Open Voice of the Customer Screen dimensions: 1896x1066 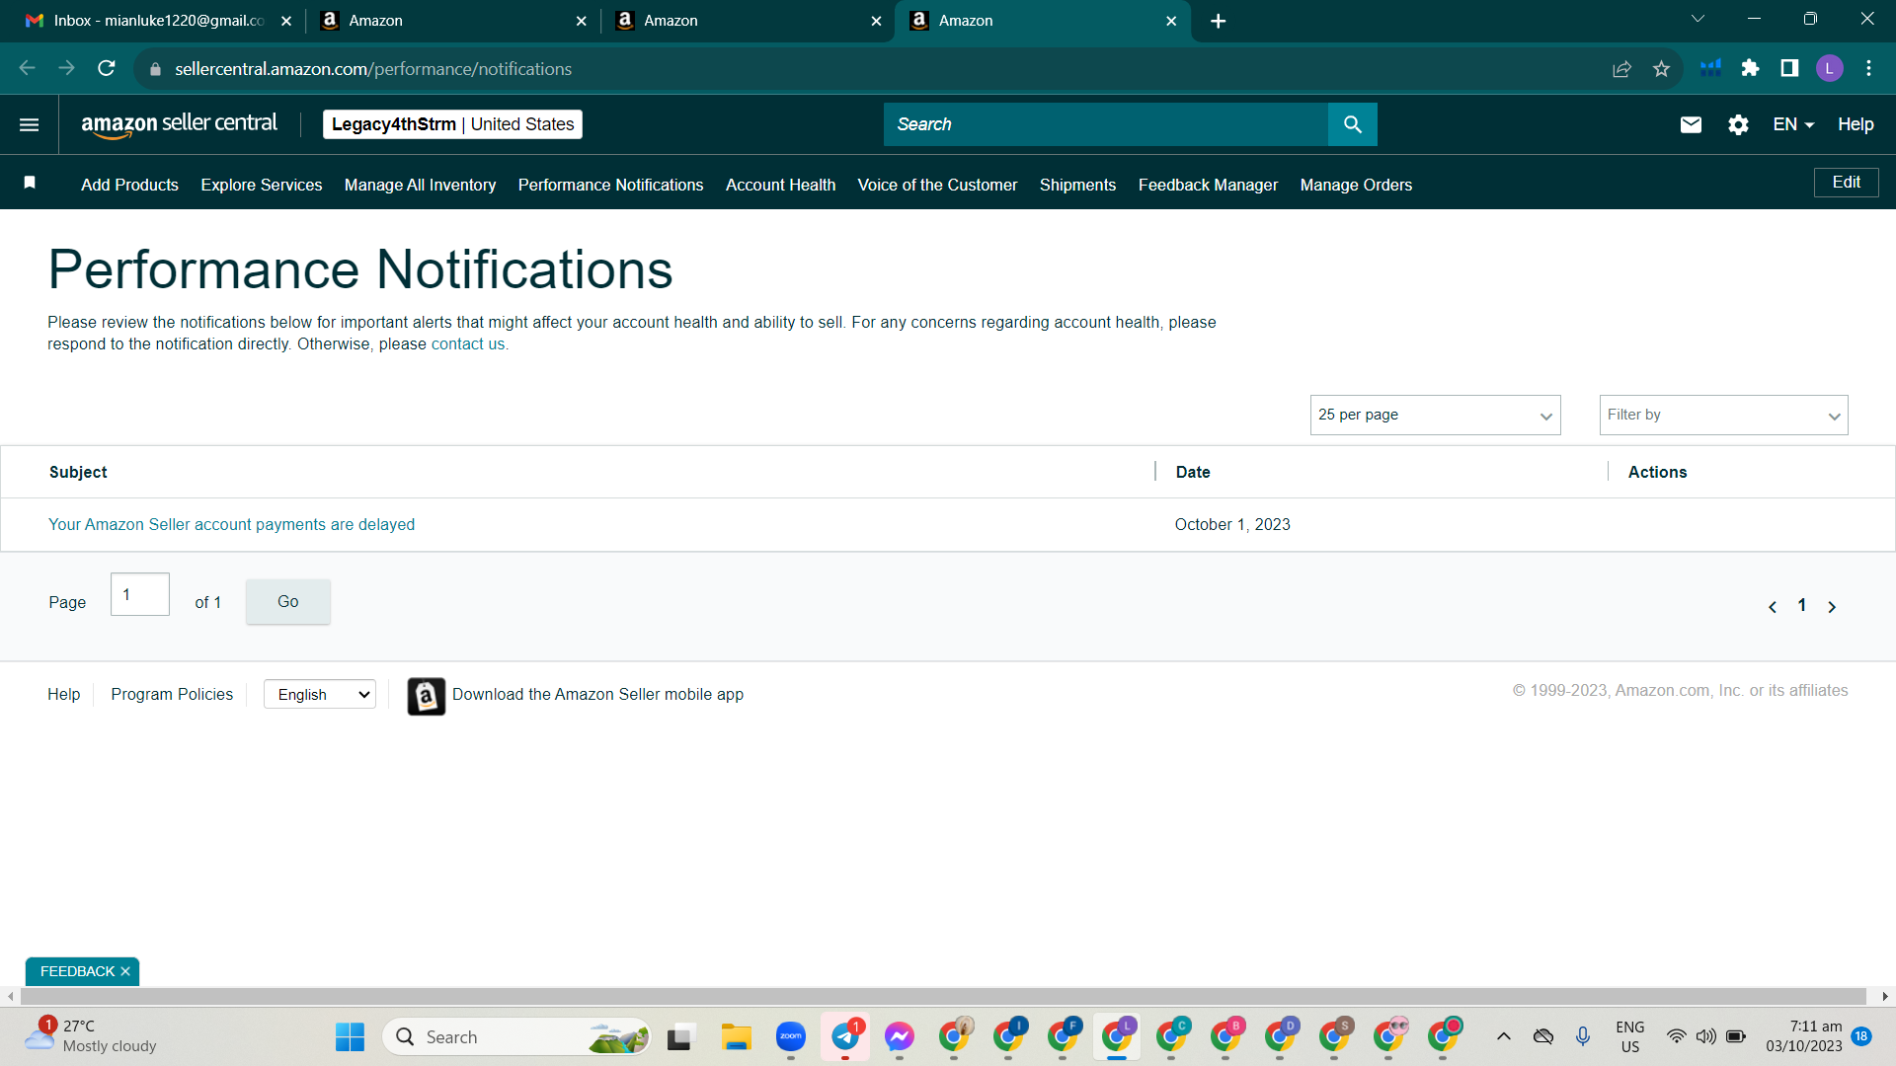click(937, 186)
